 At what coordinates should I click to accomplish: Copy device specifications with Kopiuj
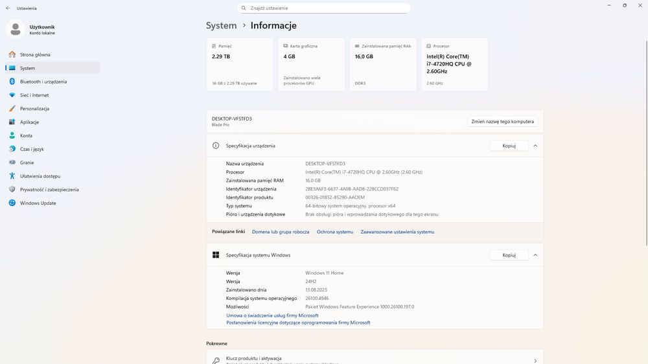[x=509, y=146]
